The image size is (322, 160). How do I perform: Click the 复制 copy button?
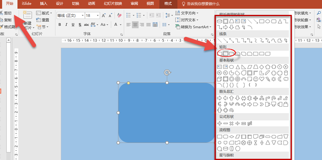tap(6, 20)
